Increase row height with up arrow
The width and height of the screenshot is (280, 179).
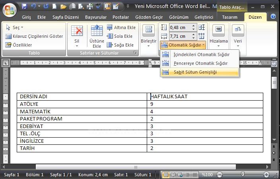tap(194, 26)
